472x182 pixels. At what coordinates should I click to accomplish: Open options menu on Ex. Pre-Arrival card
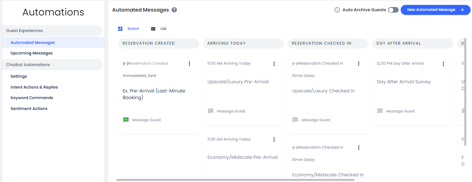pyautogui.click(x=189, y=64)
